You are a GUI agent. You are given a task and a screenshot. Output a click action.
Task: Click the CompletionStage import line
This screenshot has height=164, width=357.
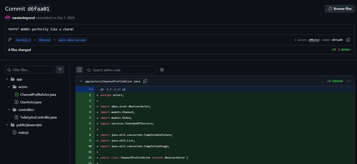pyautogui.click(x=135, y=146)
